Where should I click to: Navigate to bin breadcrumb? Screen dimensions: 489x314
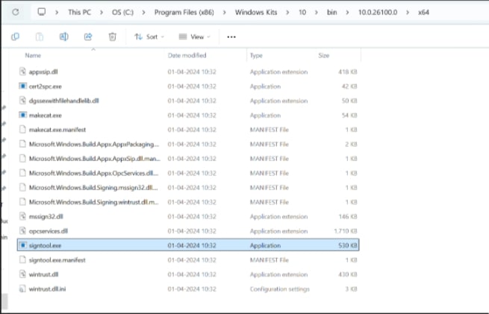coord(331,13)
